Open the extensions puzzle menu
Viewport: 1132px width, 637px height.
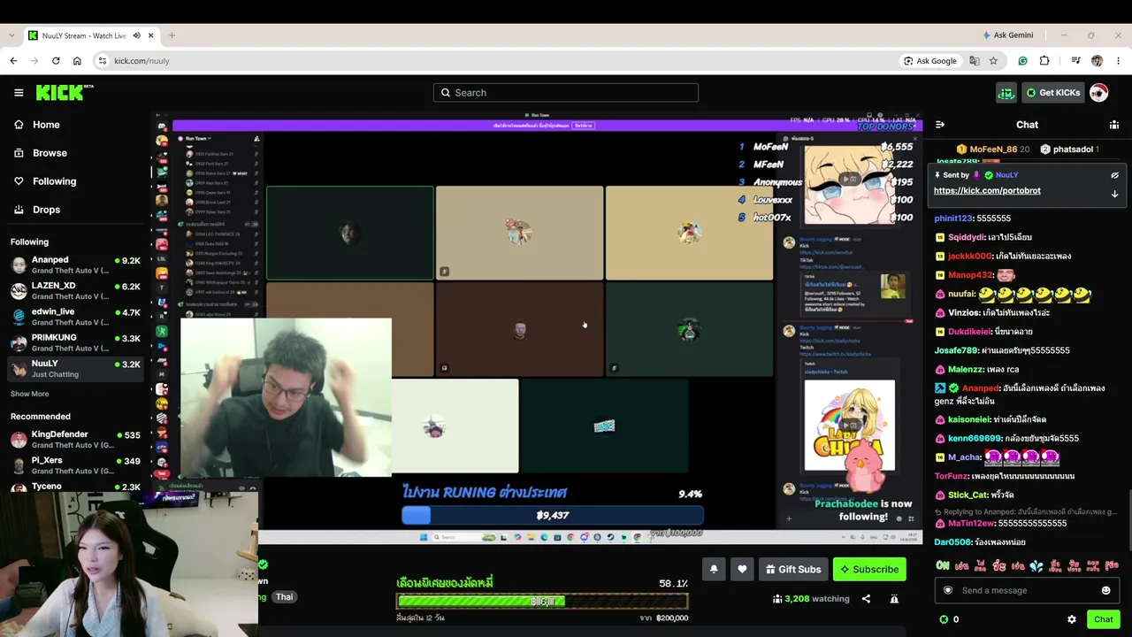(x=1044, y=61)
